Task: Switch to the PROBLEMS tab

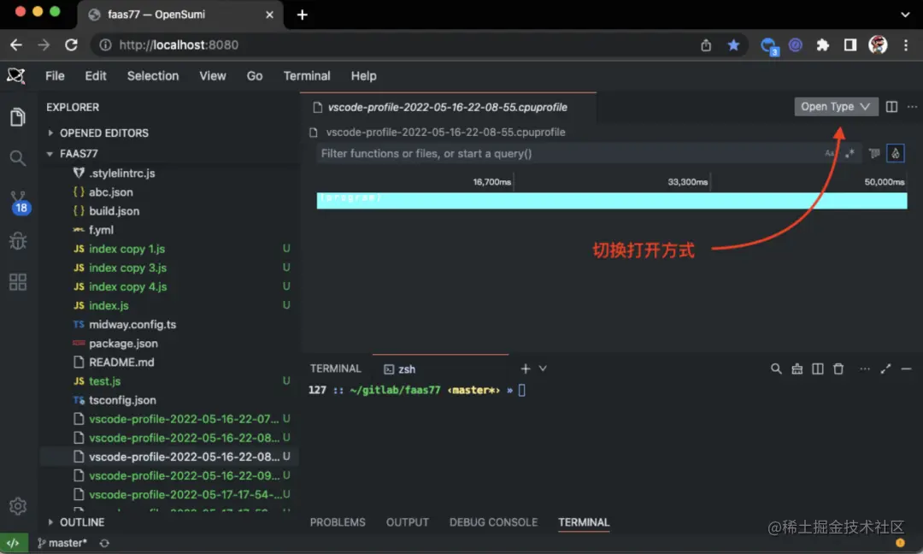Action: coord(338,522)
